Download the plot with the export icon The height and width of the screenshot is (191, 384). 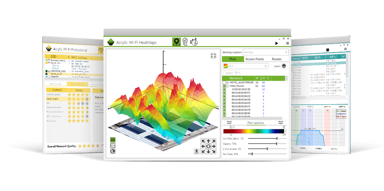pos(196,151)
